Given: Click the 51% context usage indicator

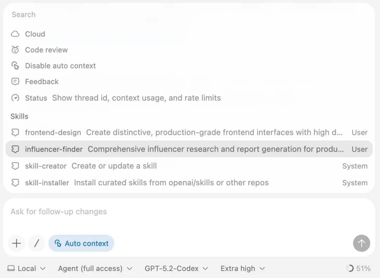Looking at the screenshot, I should pyautogui.click(x=359, y=269).
